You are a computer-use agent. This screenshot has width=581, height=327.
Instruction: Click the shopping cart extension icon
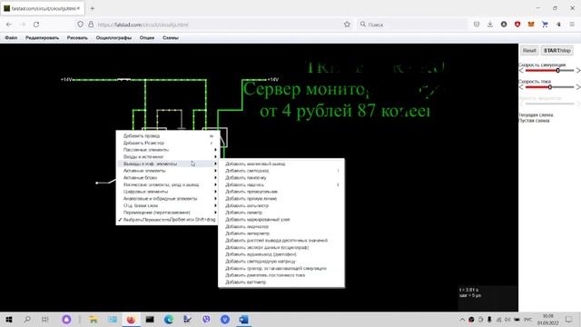[545, 25]
